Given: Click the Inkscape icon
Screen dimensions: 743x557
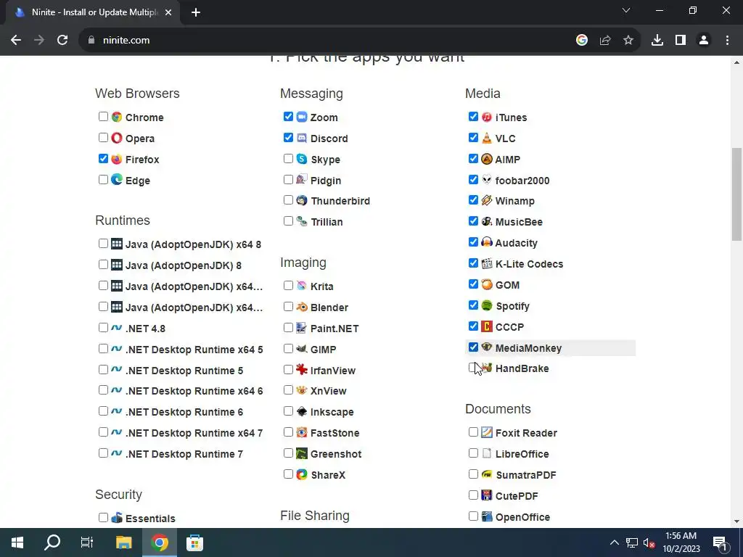Looking at the screenshot, I should (x=302, y=411).
